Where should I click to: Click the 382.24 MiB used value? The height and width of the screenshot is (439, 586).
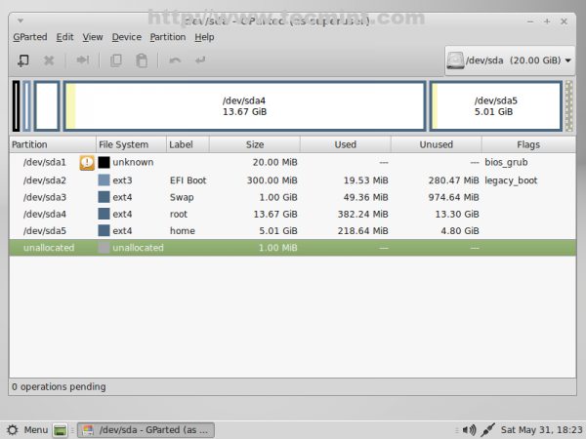(x=363, y=214)
